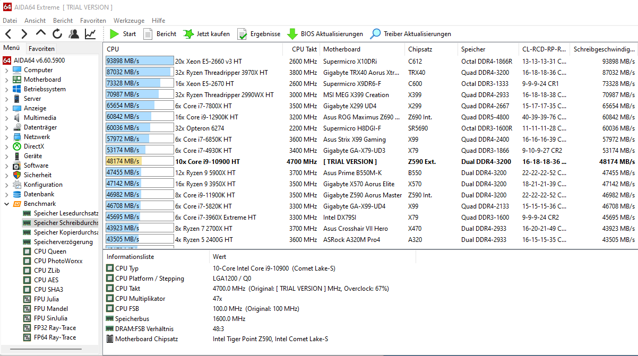Viewport: 638px width, 356px height.
Task: Click the Geräte icon in tree
Action: pyautogui.click(x=17, y=156)
